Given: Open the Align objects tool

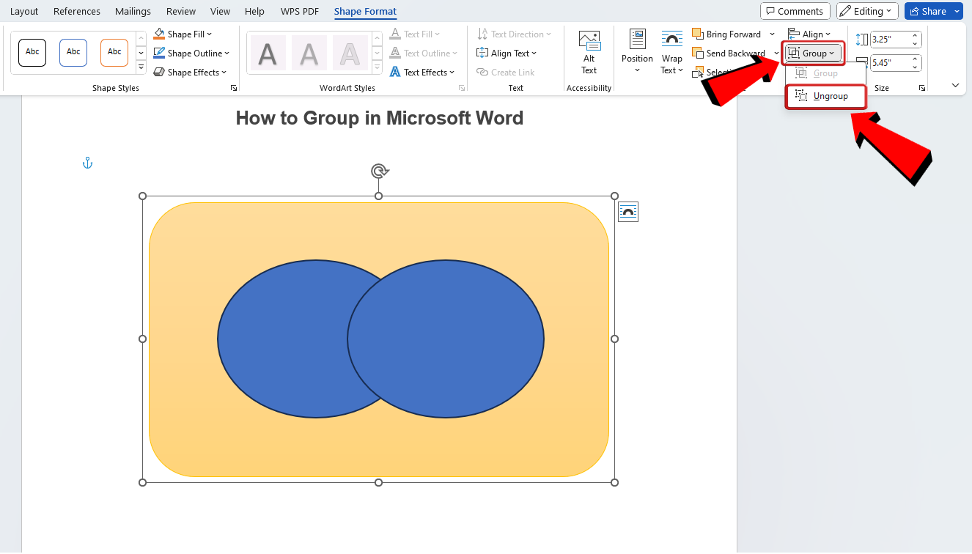Looking at the screenshot, I should coord(810,34).
